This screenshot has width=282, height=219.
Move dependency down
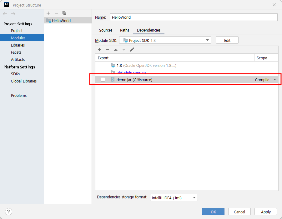click(124, 50)
